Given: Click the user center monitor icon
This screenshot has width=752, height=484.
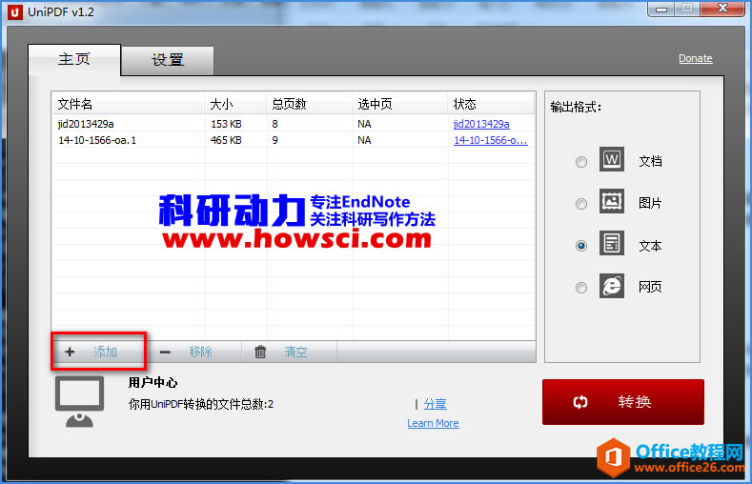Looking at the screenshot, I should tap(80, 401).
